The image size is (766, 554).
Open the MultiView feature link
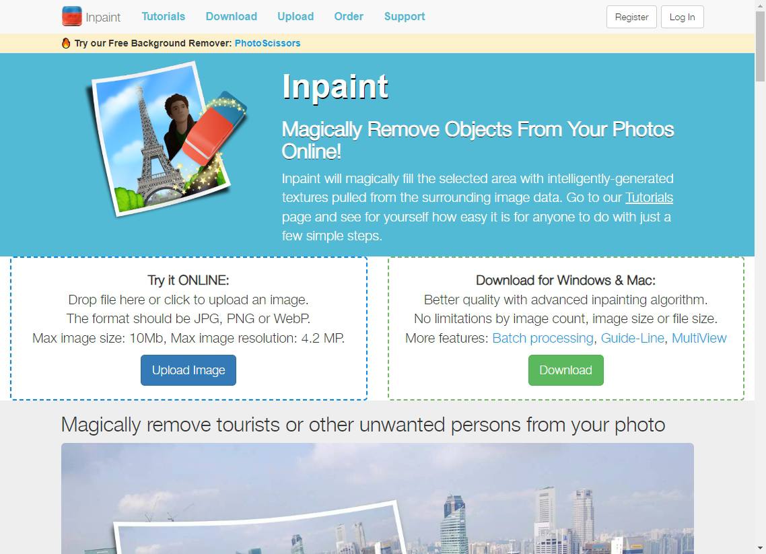click(699, 338)
